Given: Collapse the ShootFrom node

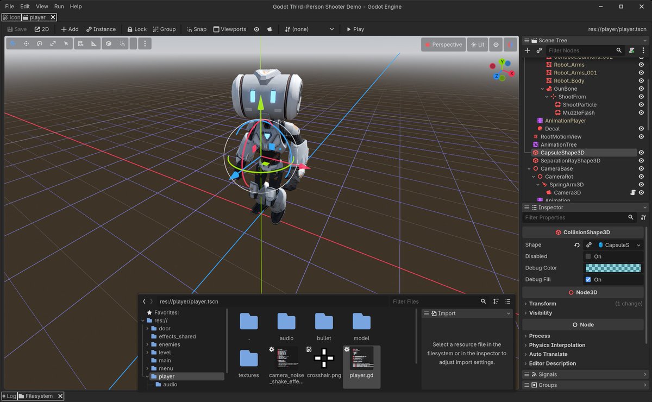Looking at the screenshot, I should (x=547, y=97).
